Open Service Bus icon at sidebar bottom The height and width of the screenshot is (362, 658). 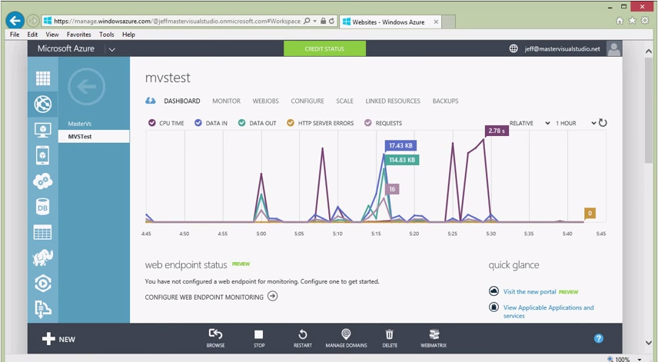pyautogui.click(x=43, y=310)
